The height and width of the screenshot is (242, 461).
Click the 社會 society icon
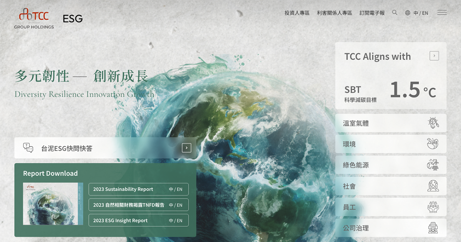433,186
